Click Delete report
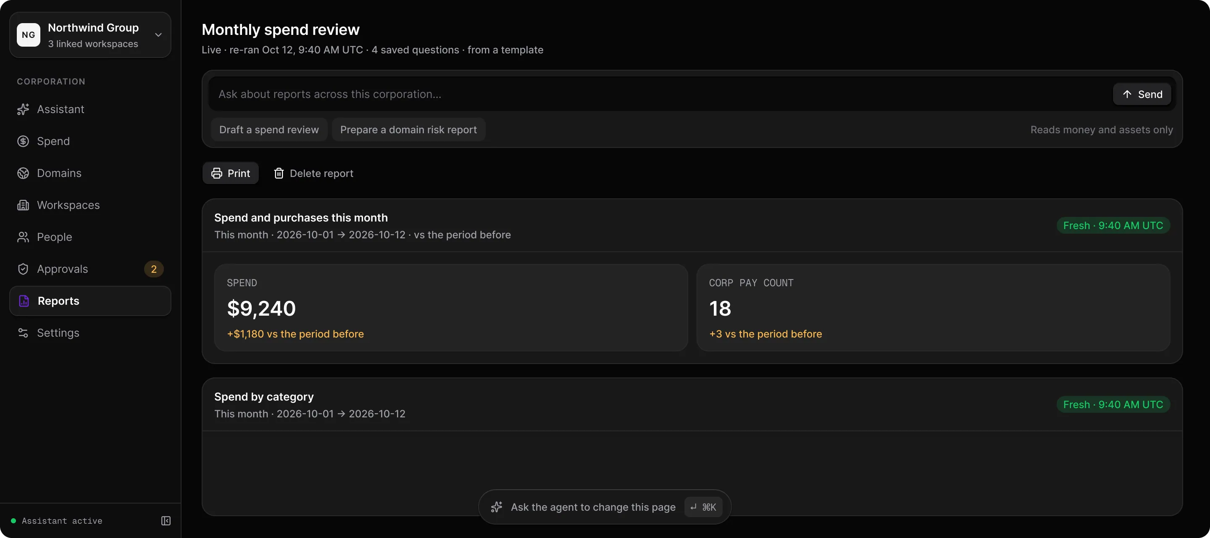The width and height of the screenshot is (1210, 538). (x=313, y=174)
